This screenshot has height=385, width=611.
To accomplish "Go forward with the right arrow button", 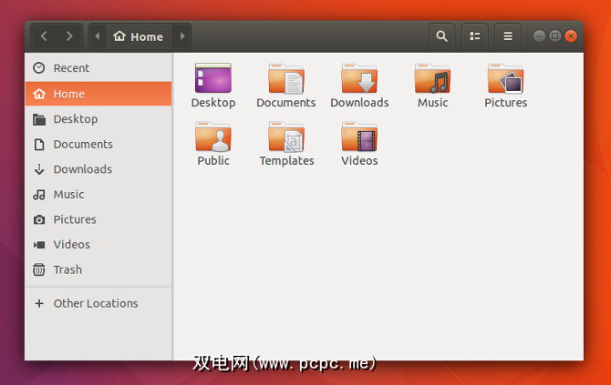I will click(x=69, y=36).
